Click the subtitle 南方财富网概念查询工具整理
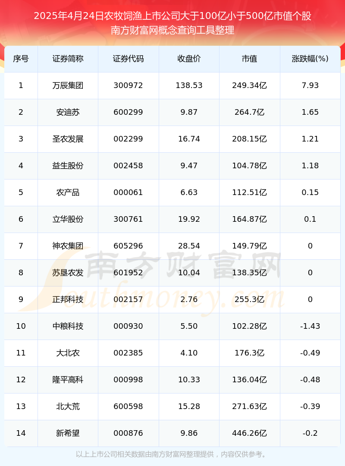Image resolution: width=345 pixels, height=466 pixels. (x=172, y=30)
